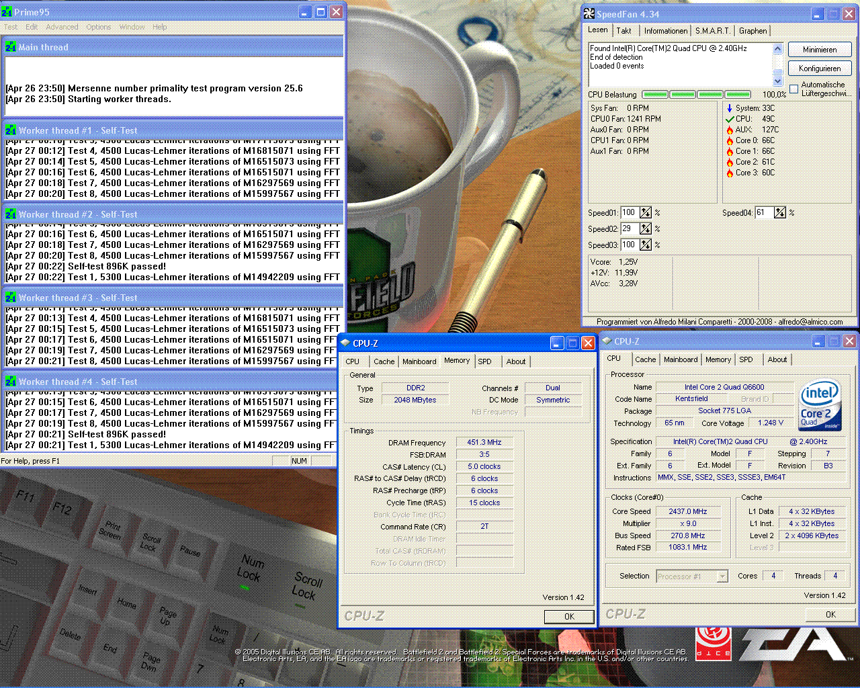Adjust the Speed04 spinner in SpeedFan
The width and height of the screenshot is (860, 688).
(780, 212)
